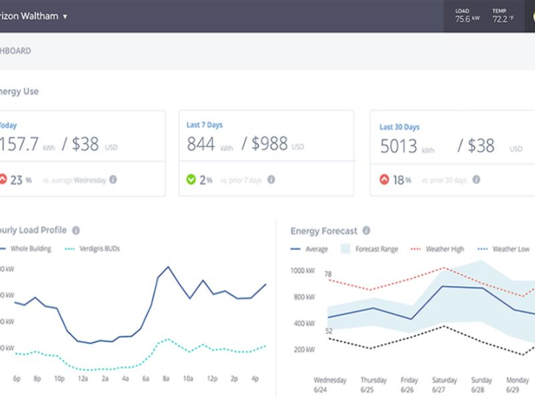Screen dimensions: 535x401
Task: Open the Energy Forecast info icon
Action: (366, 231)
